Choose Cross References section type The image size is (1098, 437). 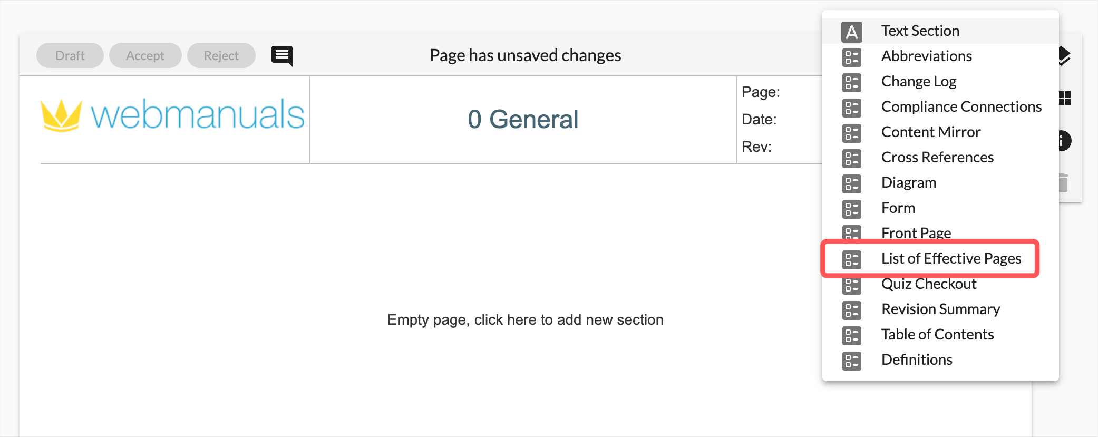(x=937, y=157)
